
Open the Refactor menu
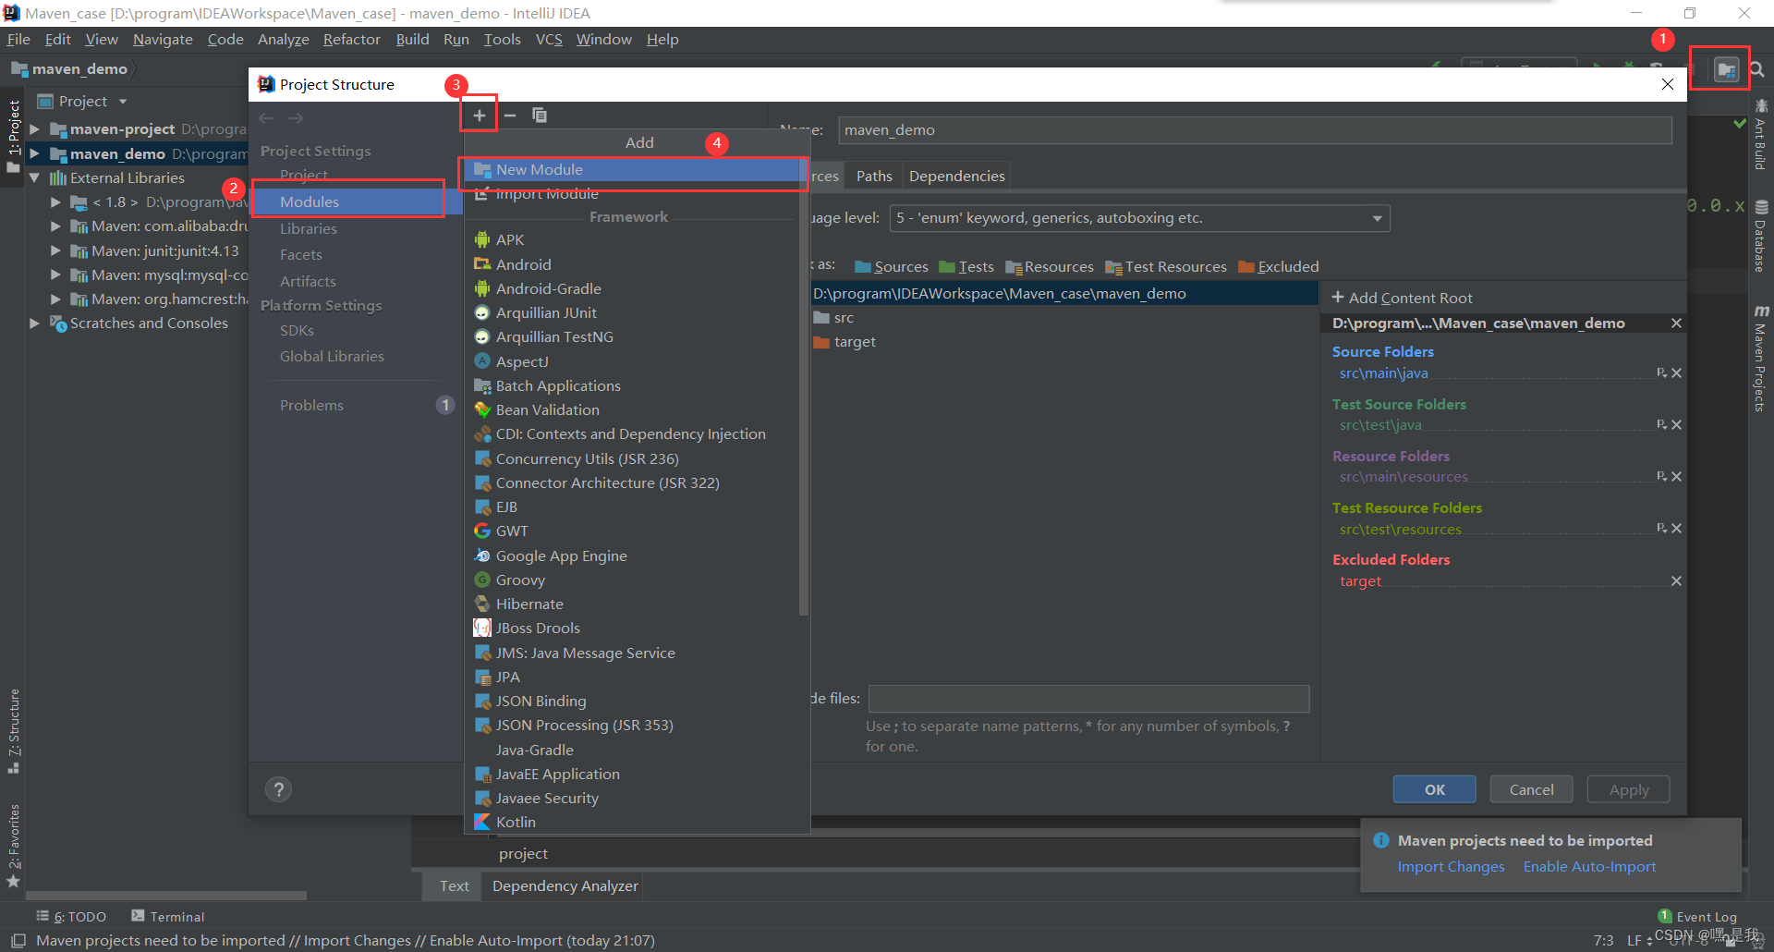[351, 39]
